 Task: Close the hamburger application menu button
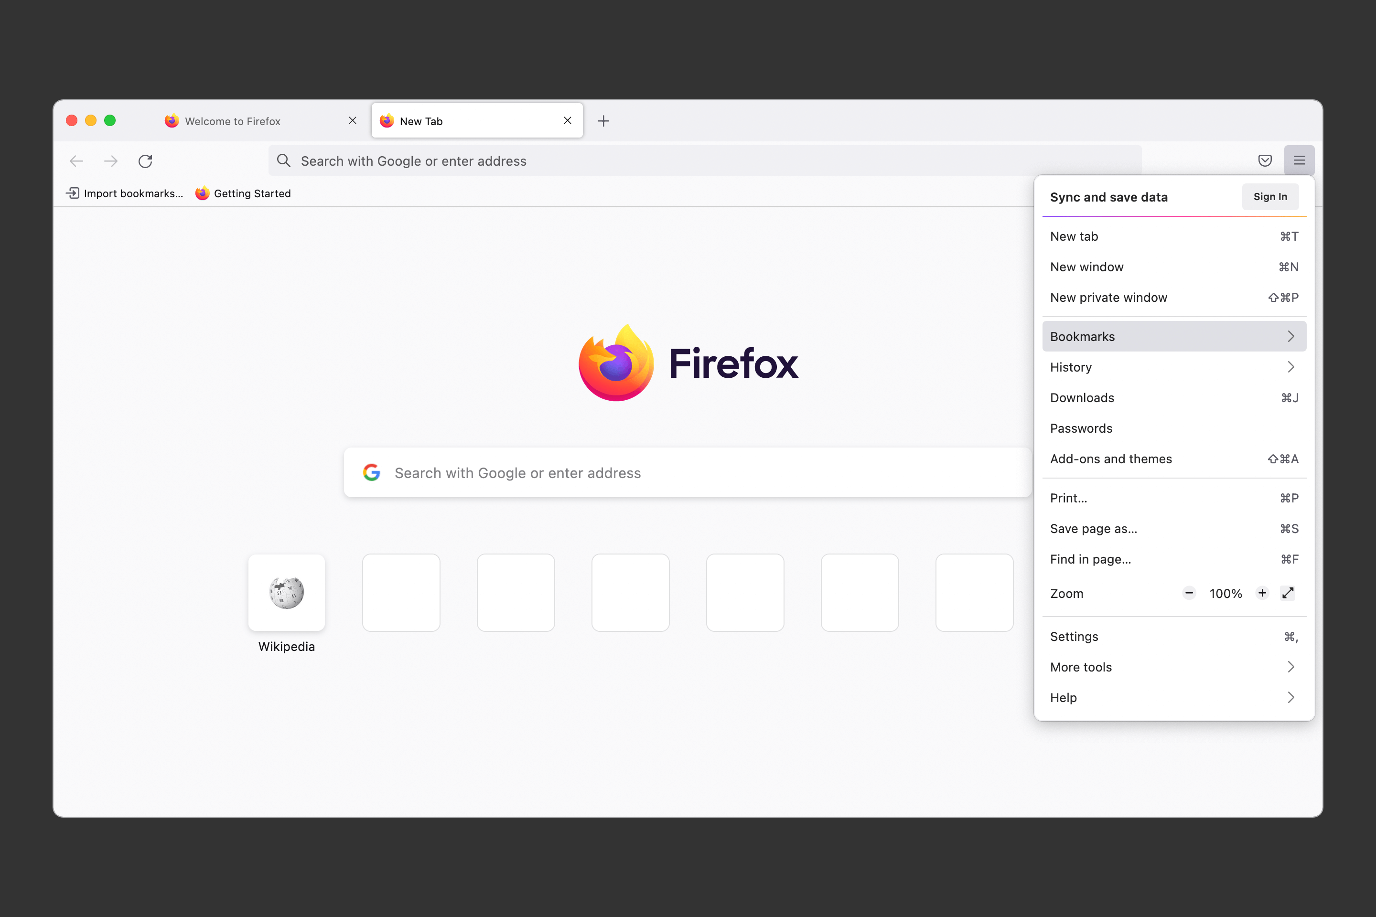point(1300,160)
